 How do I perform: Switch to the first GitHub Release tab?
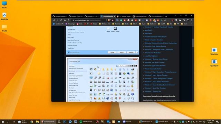point(60,17)
